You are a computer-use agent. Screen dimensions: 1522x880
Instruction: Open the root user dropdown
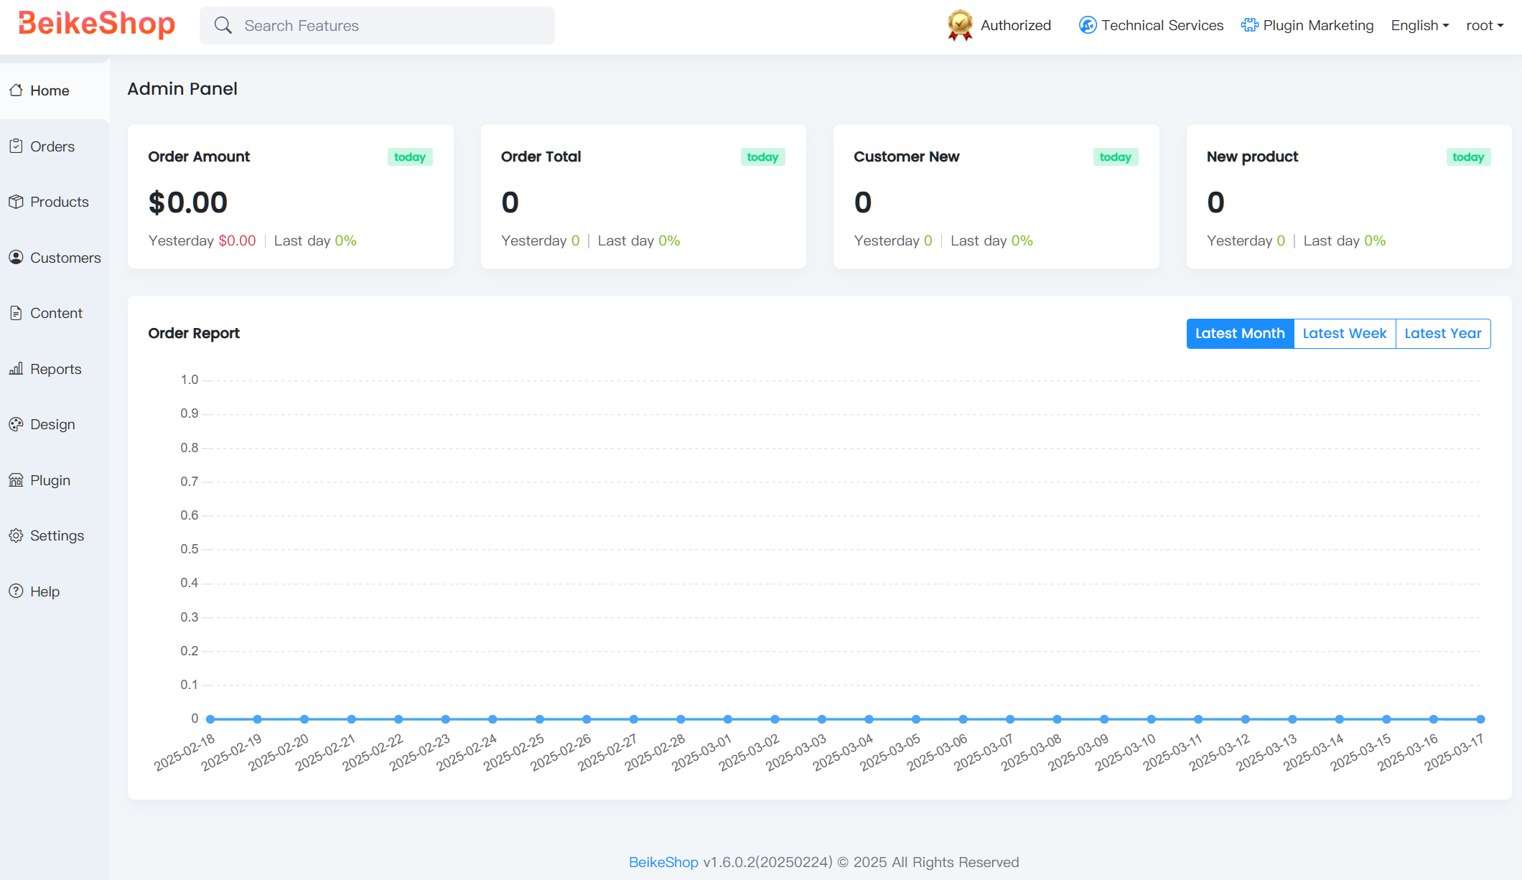tap(1484, 25)
